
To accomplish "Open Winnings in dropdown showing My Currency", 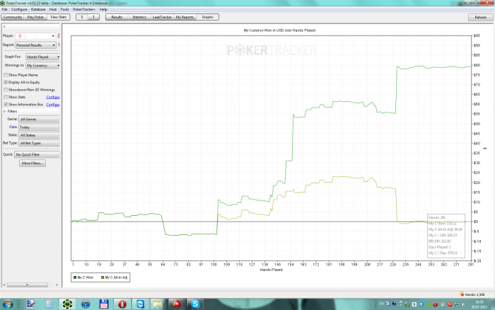I will click(42, 65).
